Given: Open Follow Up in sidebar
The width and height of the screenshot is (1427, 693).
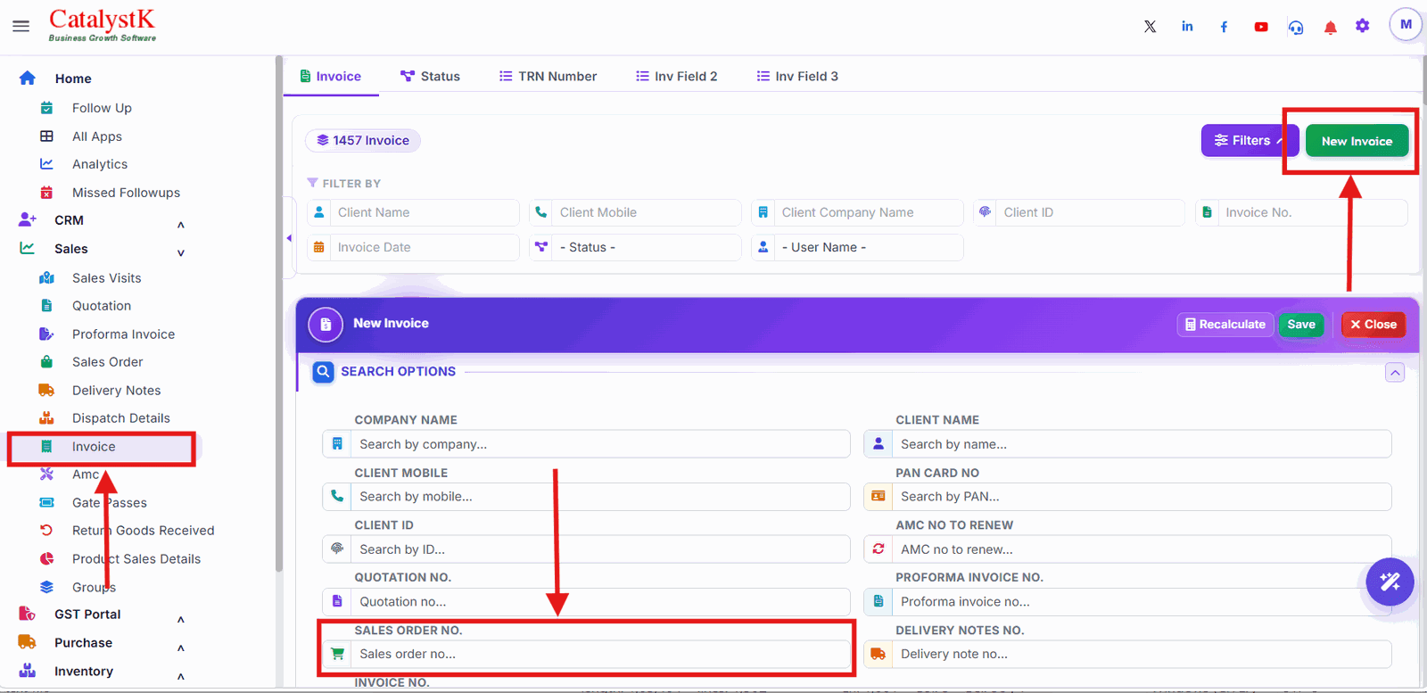Looking at the screenshot, I should coord(102,108).
